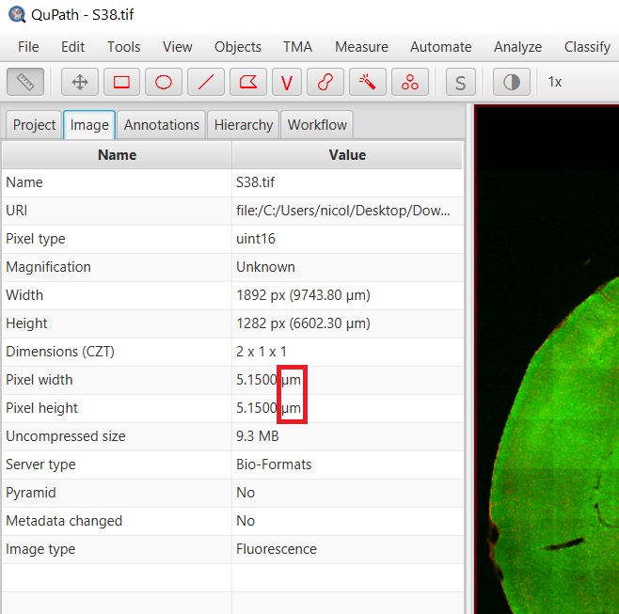Open the View menu
Image resolution: width=619 pixels, height=614 pixels.
click(177, 47)
